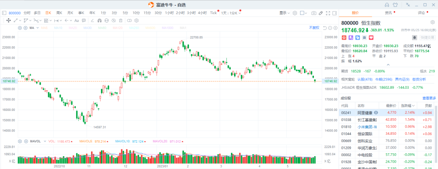Expand the trend line tool dropdown arrow
The height and width of the screenshot is (169, 438).
(x=20, y=20)
